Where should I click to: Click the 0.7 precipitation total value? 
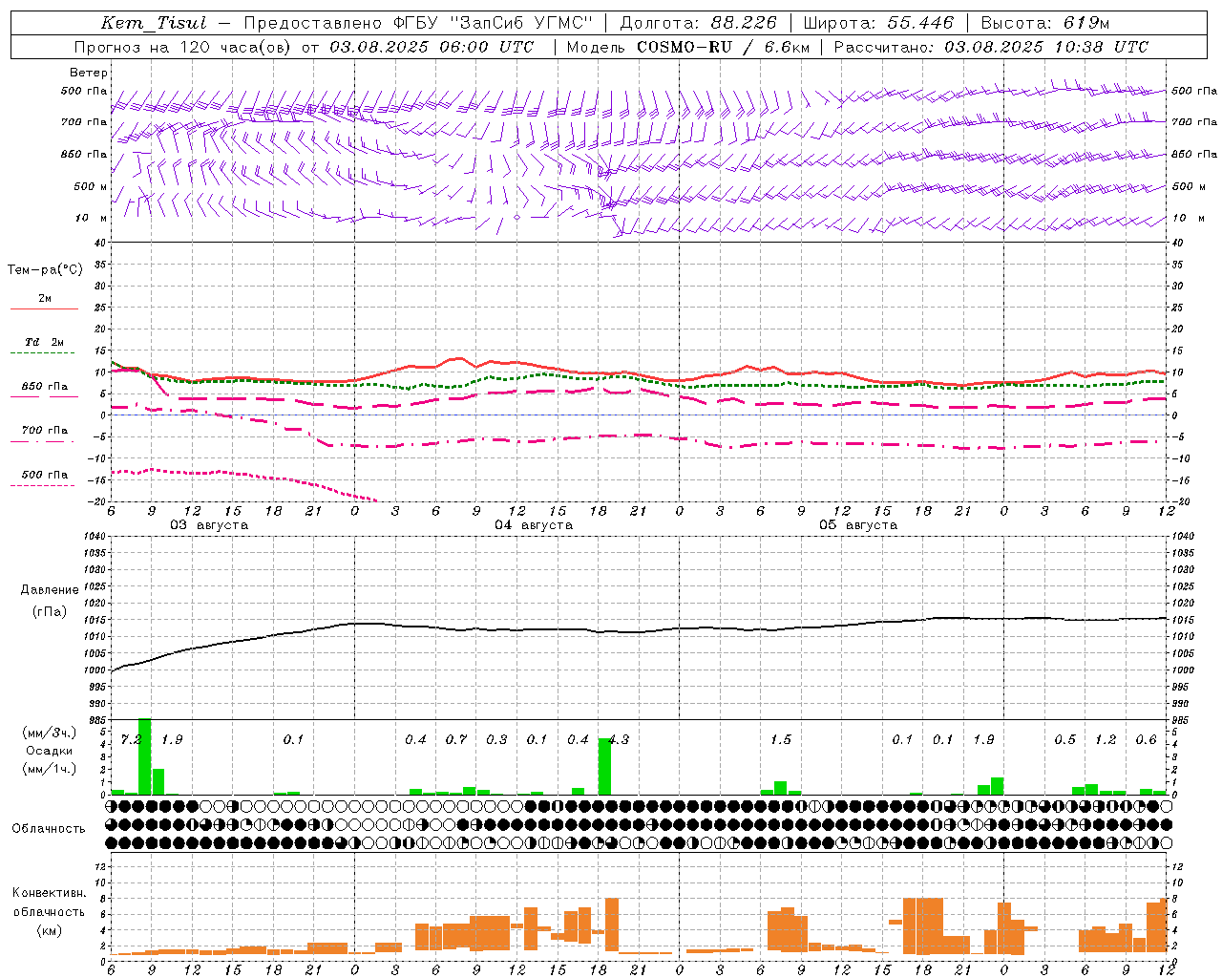pos(456,740)
